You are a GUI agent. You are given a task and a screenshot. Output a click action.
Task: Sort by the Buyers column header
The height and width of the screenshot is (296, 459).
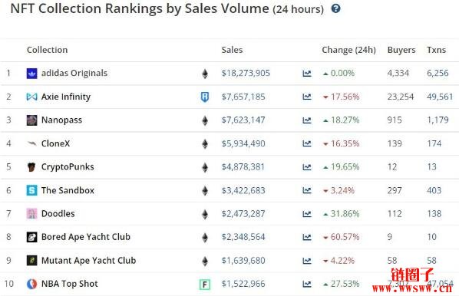pyautogui.click(x=401, y=50)
